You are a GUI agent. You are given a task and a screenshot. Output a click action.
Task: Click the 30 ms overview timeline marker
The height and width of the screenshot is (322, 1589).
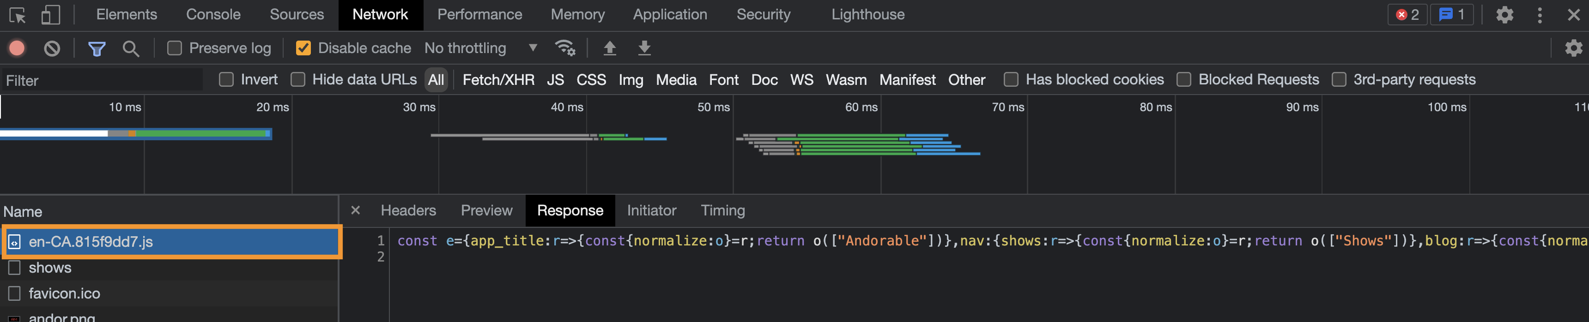pos(419,107)
